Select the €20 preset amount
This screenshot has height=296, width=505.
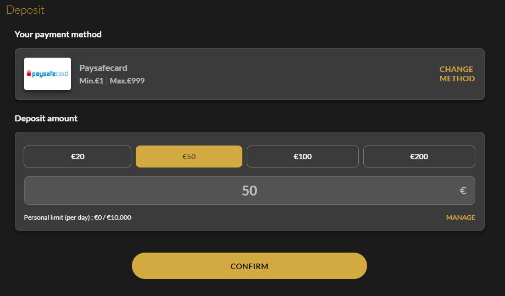coord(77,157)
